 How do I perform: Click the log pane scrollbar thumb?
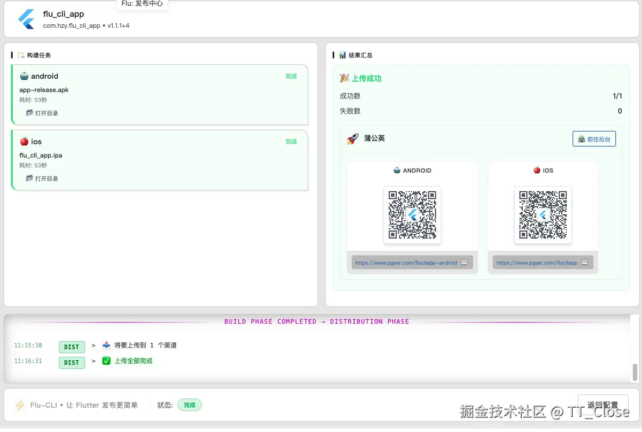pos(634,372)
